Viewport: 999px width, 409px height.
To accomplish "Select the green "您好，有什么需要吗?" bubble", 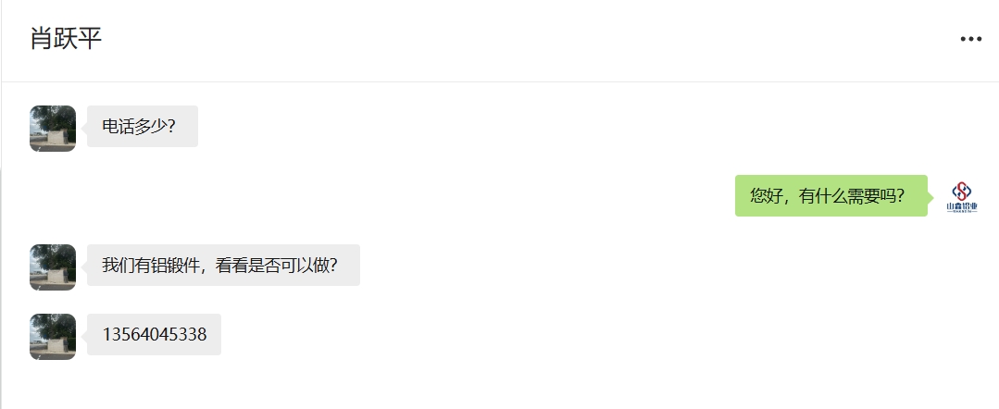I will (830, 196).
